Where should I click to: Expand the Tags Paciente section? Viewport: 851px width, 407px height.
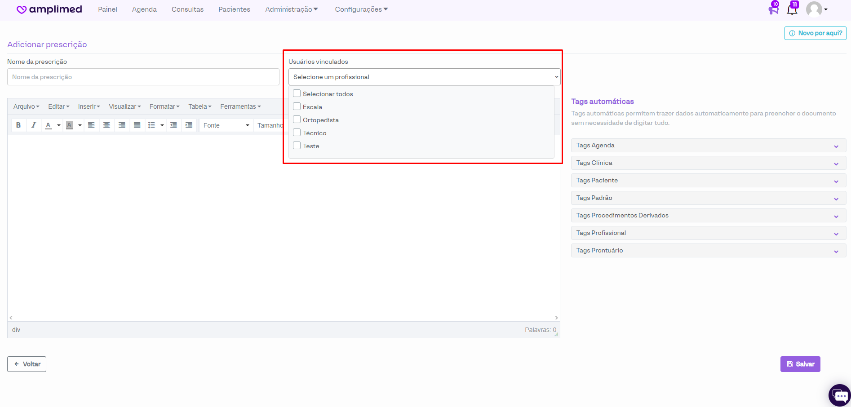708,181
